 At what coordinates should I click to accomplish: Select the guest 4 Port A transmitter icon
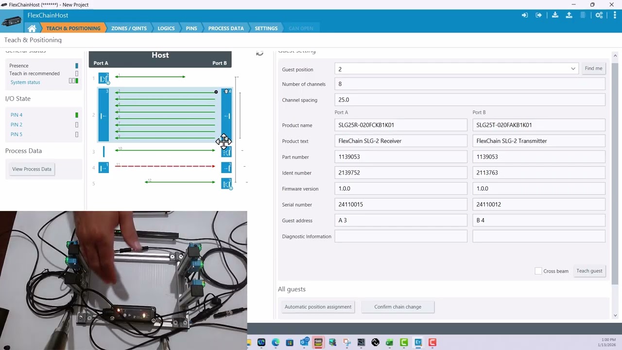104,168
